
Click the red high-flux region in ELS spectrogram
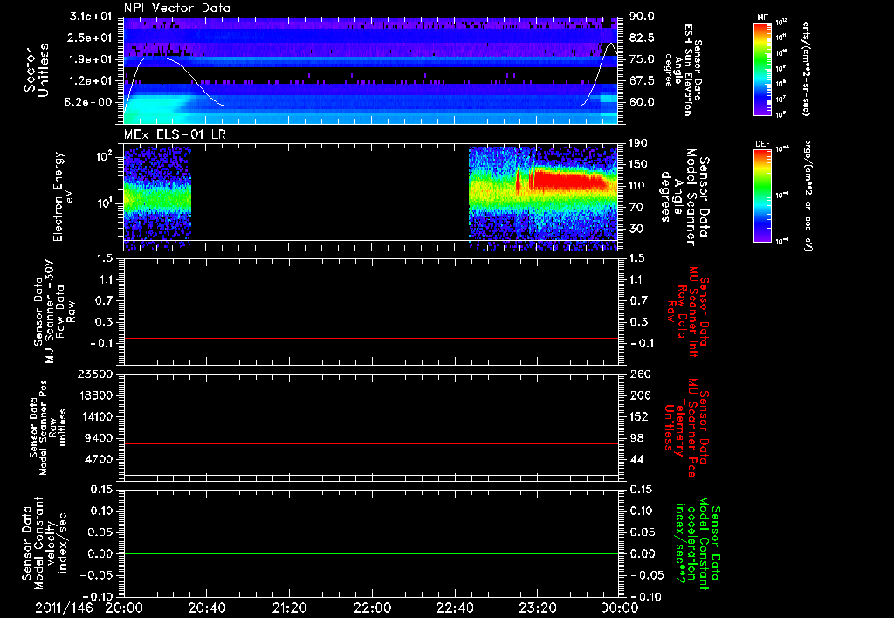pos(570,180)
